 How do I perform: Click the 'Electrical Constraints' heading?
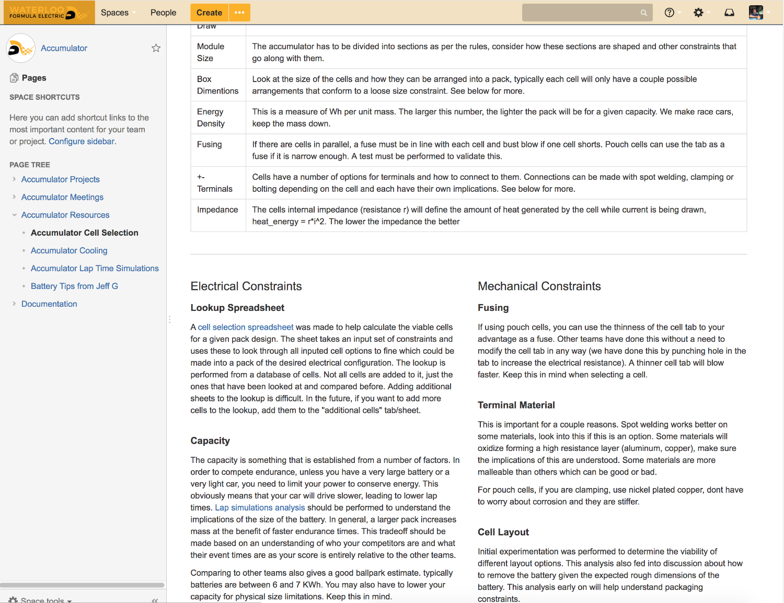[x=246, y=286]
